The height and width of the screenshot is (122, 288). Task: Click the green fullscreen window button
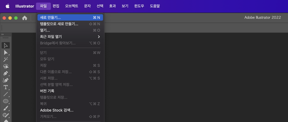click(16, 18)
